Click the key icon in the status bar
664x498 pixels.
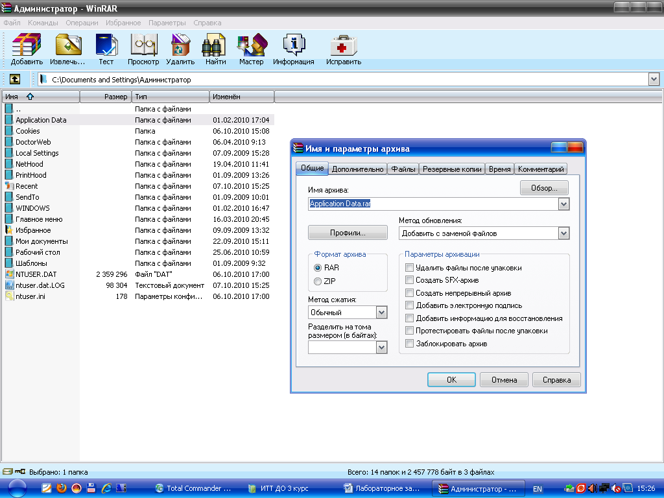pos(20,471)
